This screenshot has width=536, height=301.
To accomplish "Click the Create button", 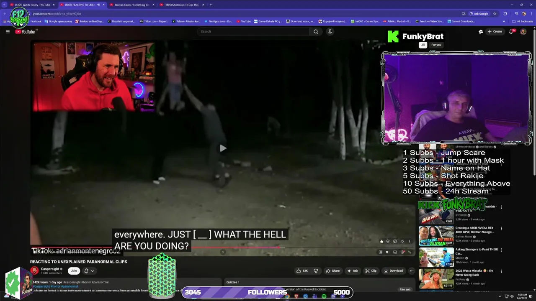I will point(495,31).
